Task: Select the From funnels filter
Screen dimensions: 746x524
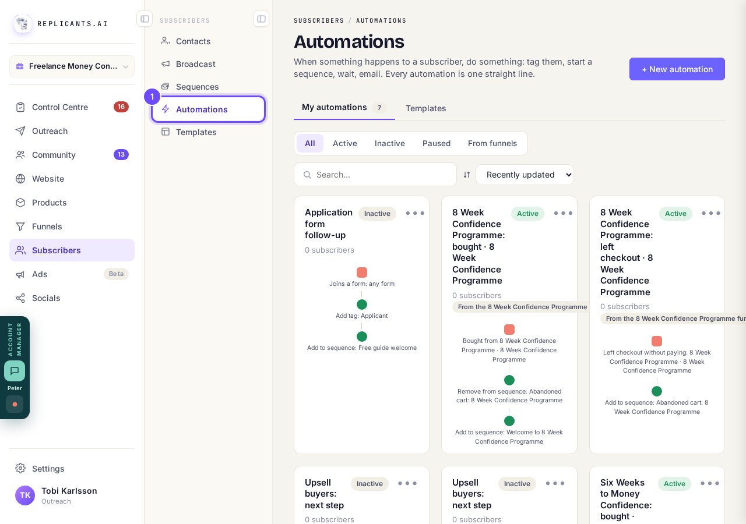Action: coord(492,143)
